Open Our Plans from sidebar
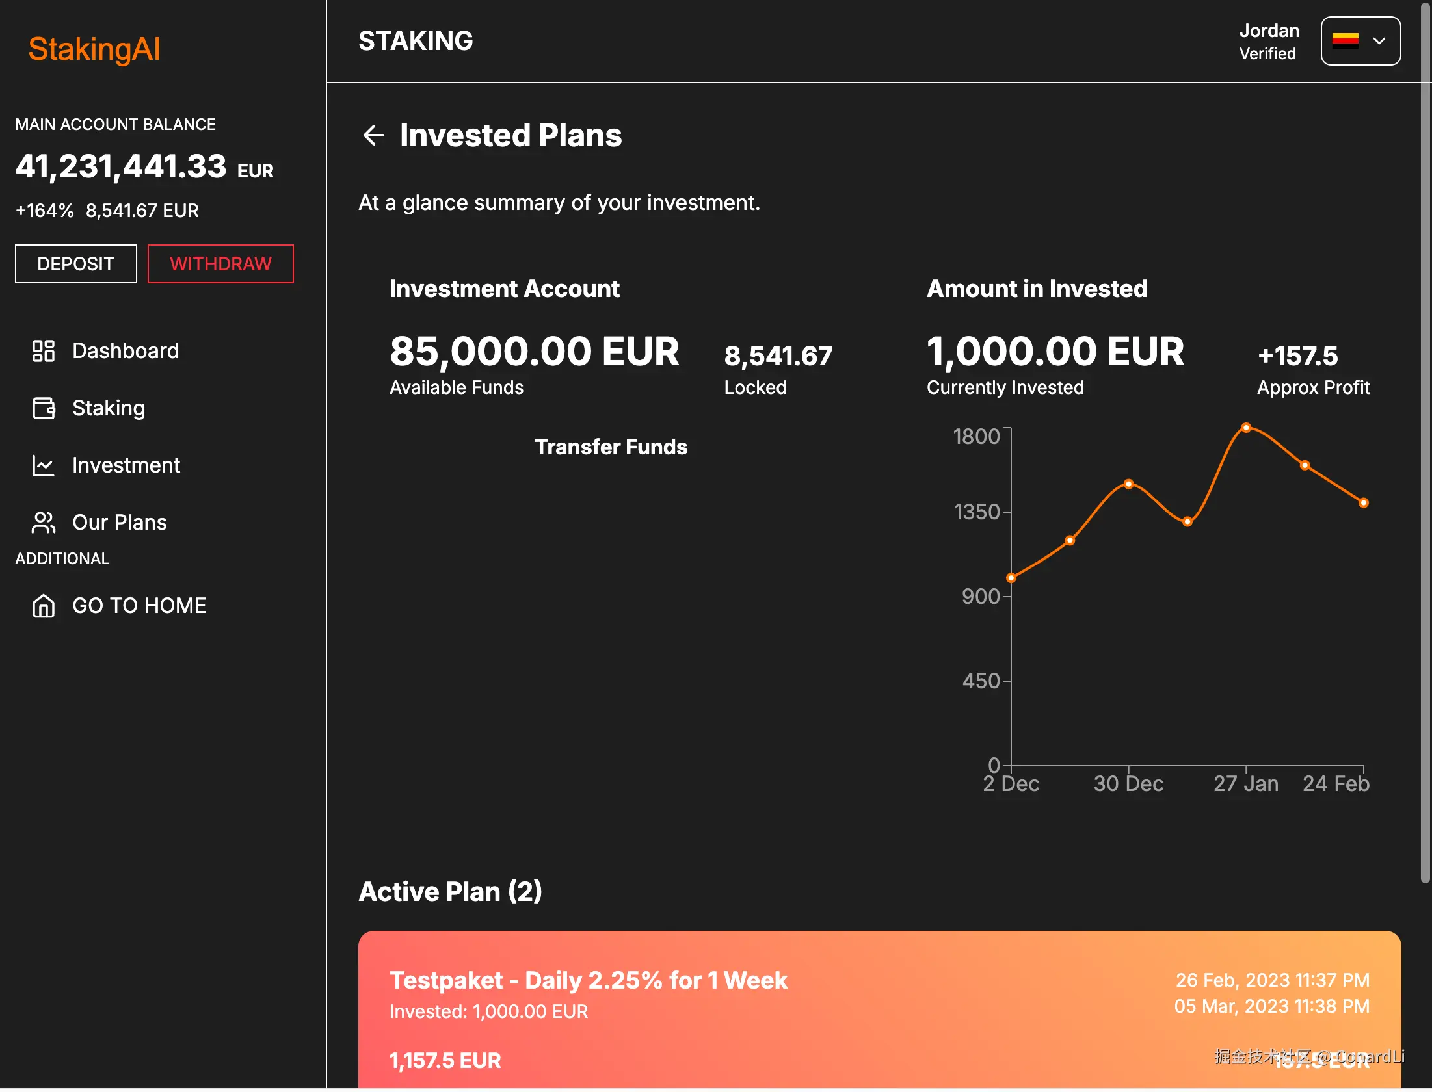The width and height of the screenshot is (1432, 1092). [120, 523]
